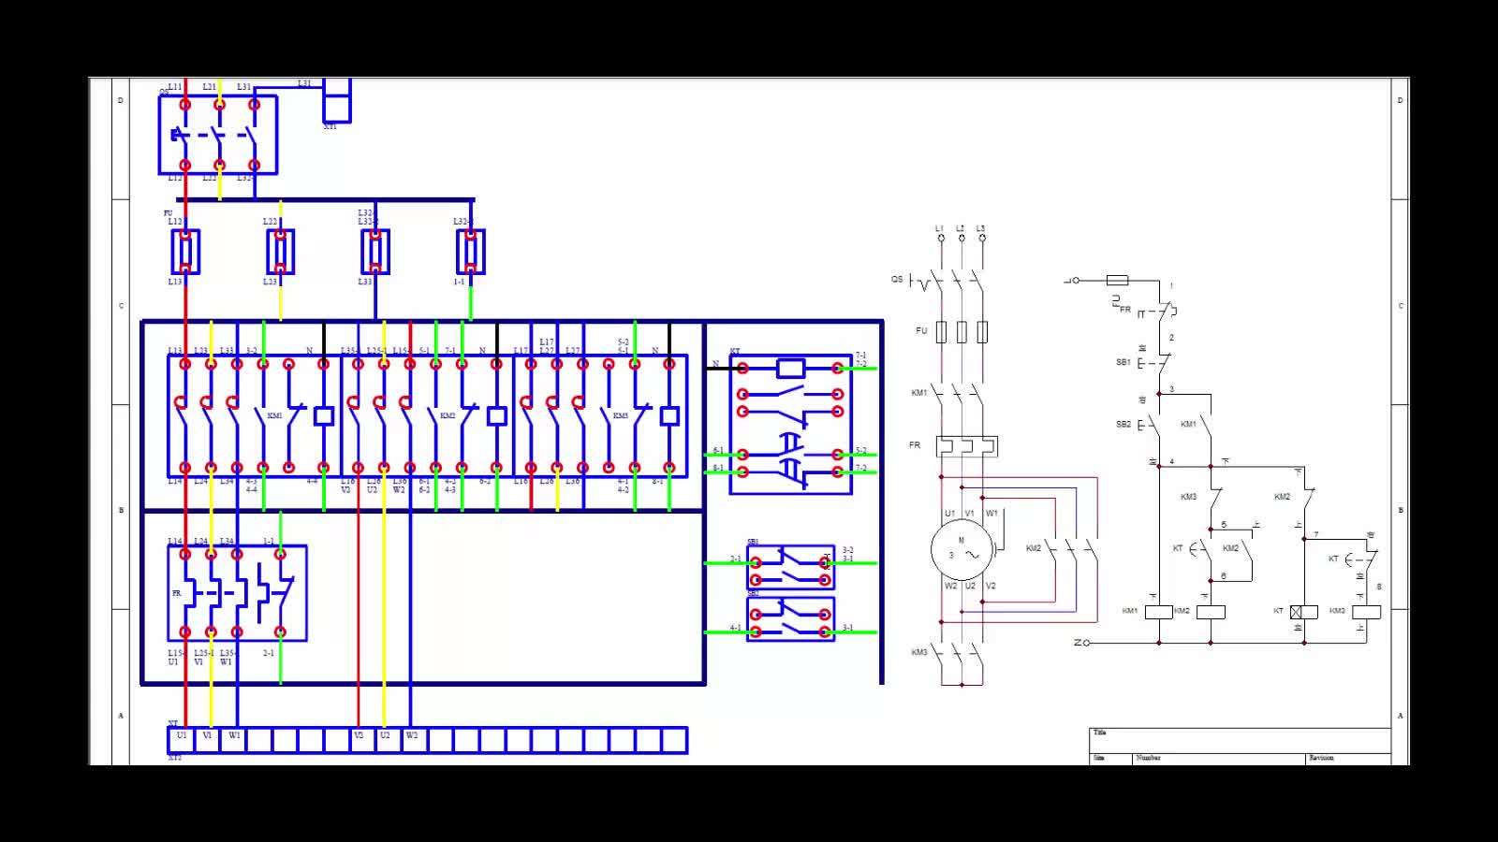Select the KM3 contactor coil in wiring panel
Image resolution: width=1498 pixels, height=842 pixels.
[x=669, y=416]
